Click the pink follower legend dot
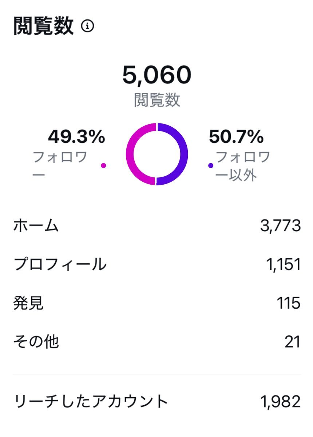The height and width of the screenshot is (437, 313). 103,166
